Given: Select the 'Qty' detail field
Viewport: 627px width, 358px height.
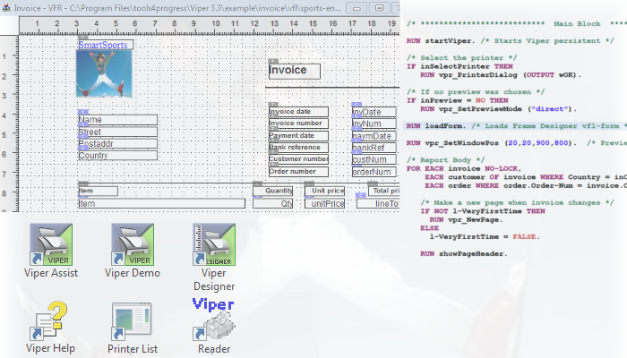Looking at the screenshot, I should [x=272, y=203].
